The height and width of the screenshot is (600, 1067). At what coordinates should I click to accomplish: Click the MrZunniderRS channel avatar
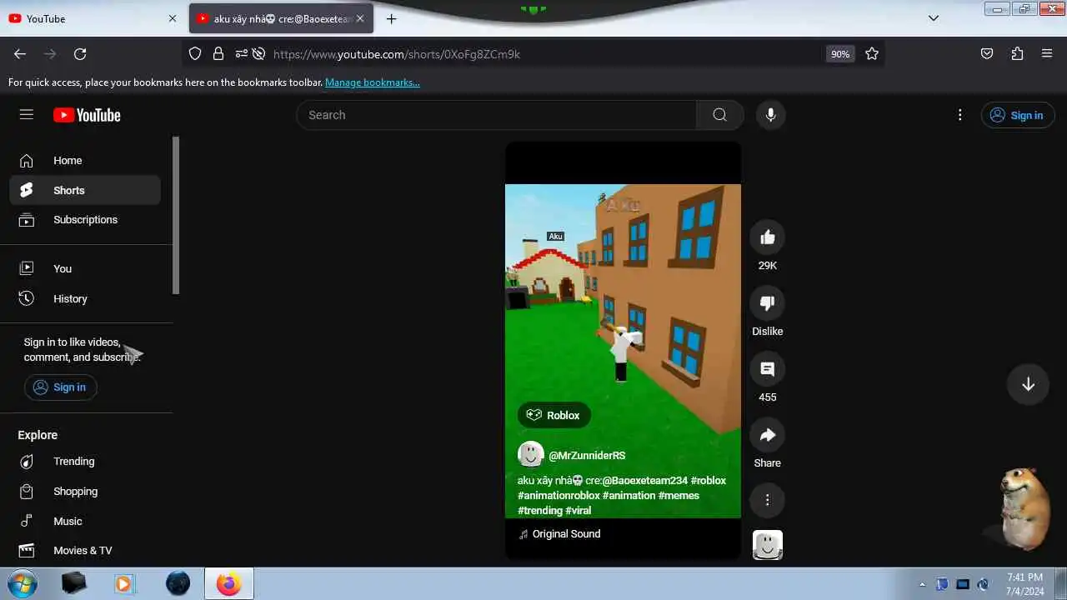(531, 455)
